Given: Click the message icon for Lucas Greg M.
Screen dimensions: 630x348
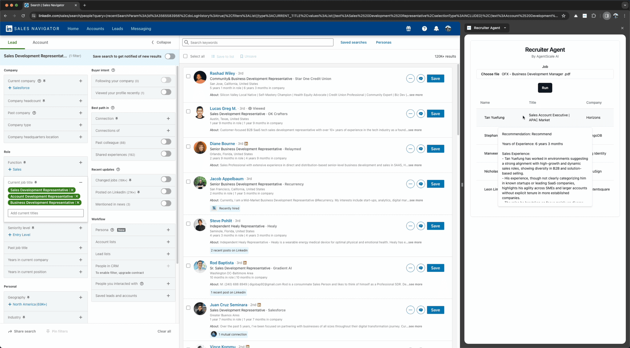Looking at the screenshot, I should coord(421,114).
